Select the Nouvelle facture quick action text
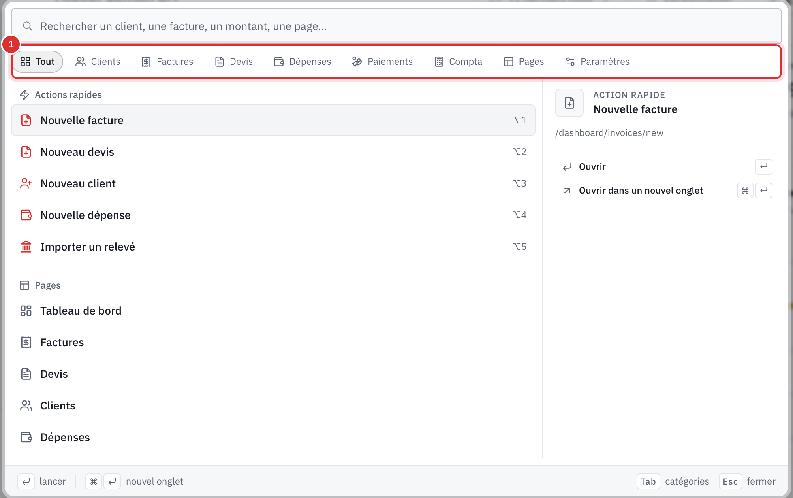 82,120
